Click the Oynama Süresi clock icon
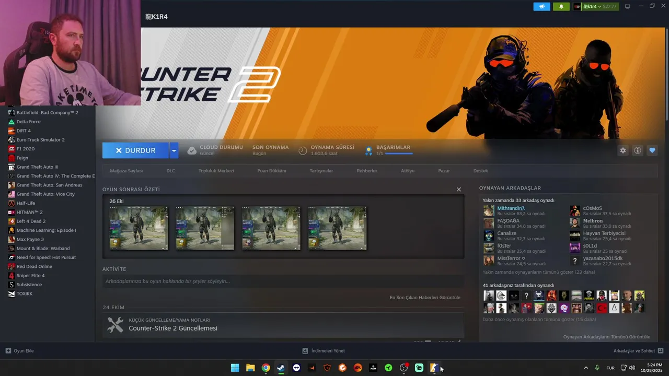 click(303, 150)
